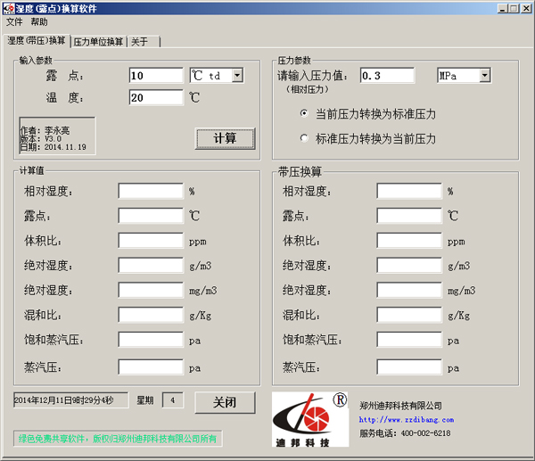The image size is (535, 461).
Task: Open the MPa pressure unit dropdown
Action: point(484,76)
